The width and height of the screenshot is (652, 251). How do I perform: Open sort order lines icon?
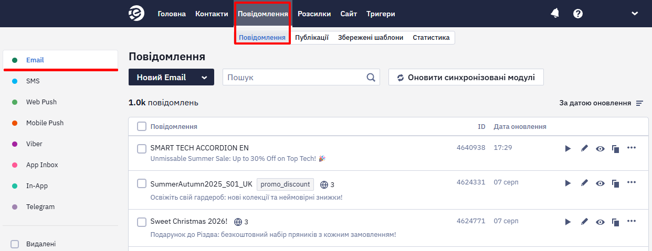[x=639, y=103]
